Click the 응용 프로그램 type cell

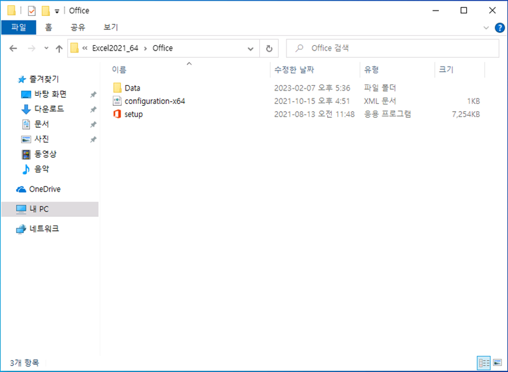click(x=388, y=114)
